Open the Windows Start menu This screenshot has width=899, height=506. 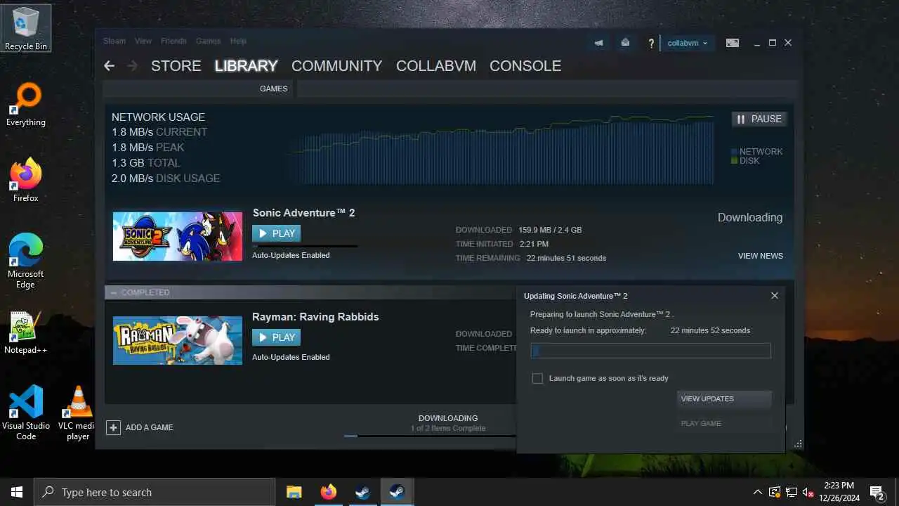click(x=17, y=492)
